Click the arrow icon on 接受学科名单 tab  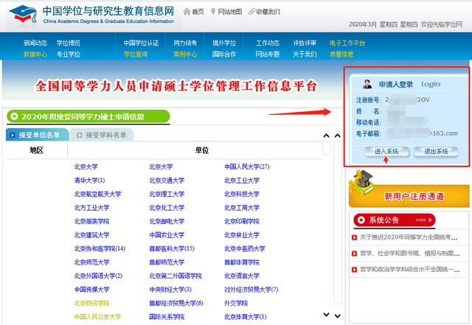click(80, 135)
